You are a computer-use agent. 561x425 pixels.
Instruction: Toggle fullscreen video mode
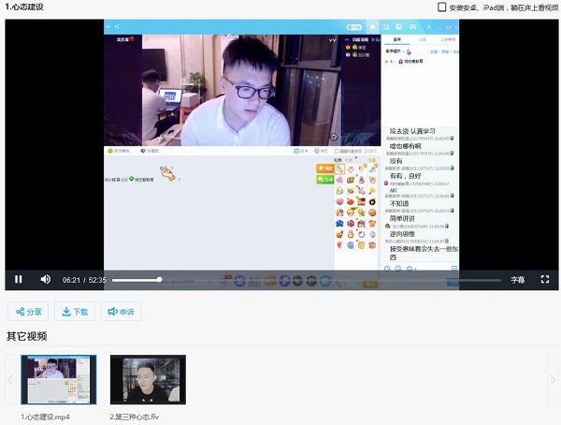545,279
